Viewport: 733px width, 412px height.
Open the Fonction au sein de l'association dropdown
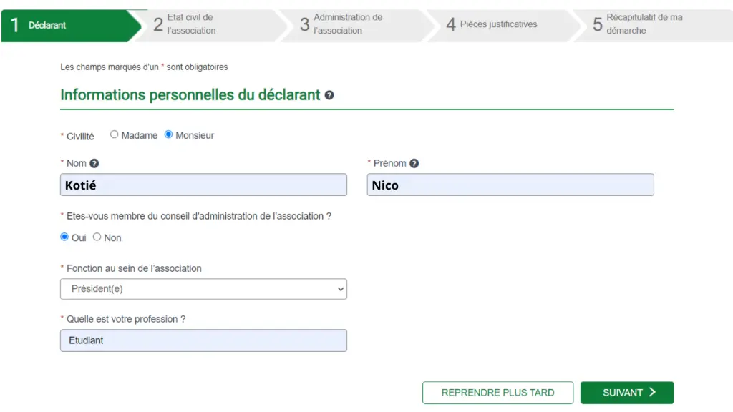pyautogui.click(x=203, y=289)
